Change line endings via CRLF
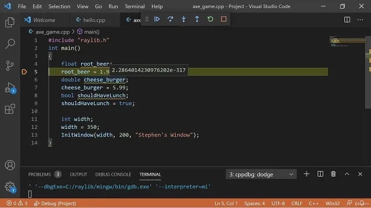The height and width of the screenshot is (208, 371). tap(297, 203)
